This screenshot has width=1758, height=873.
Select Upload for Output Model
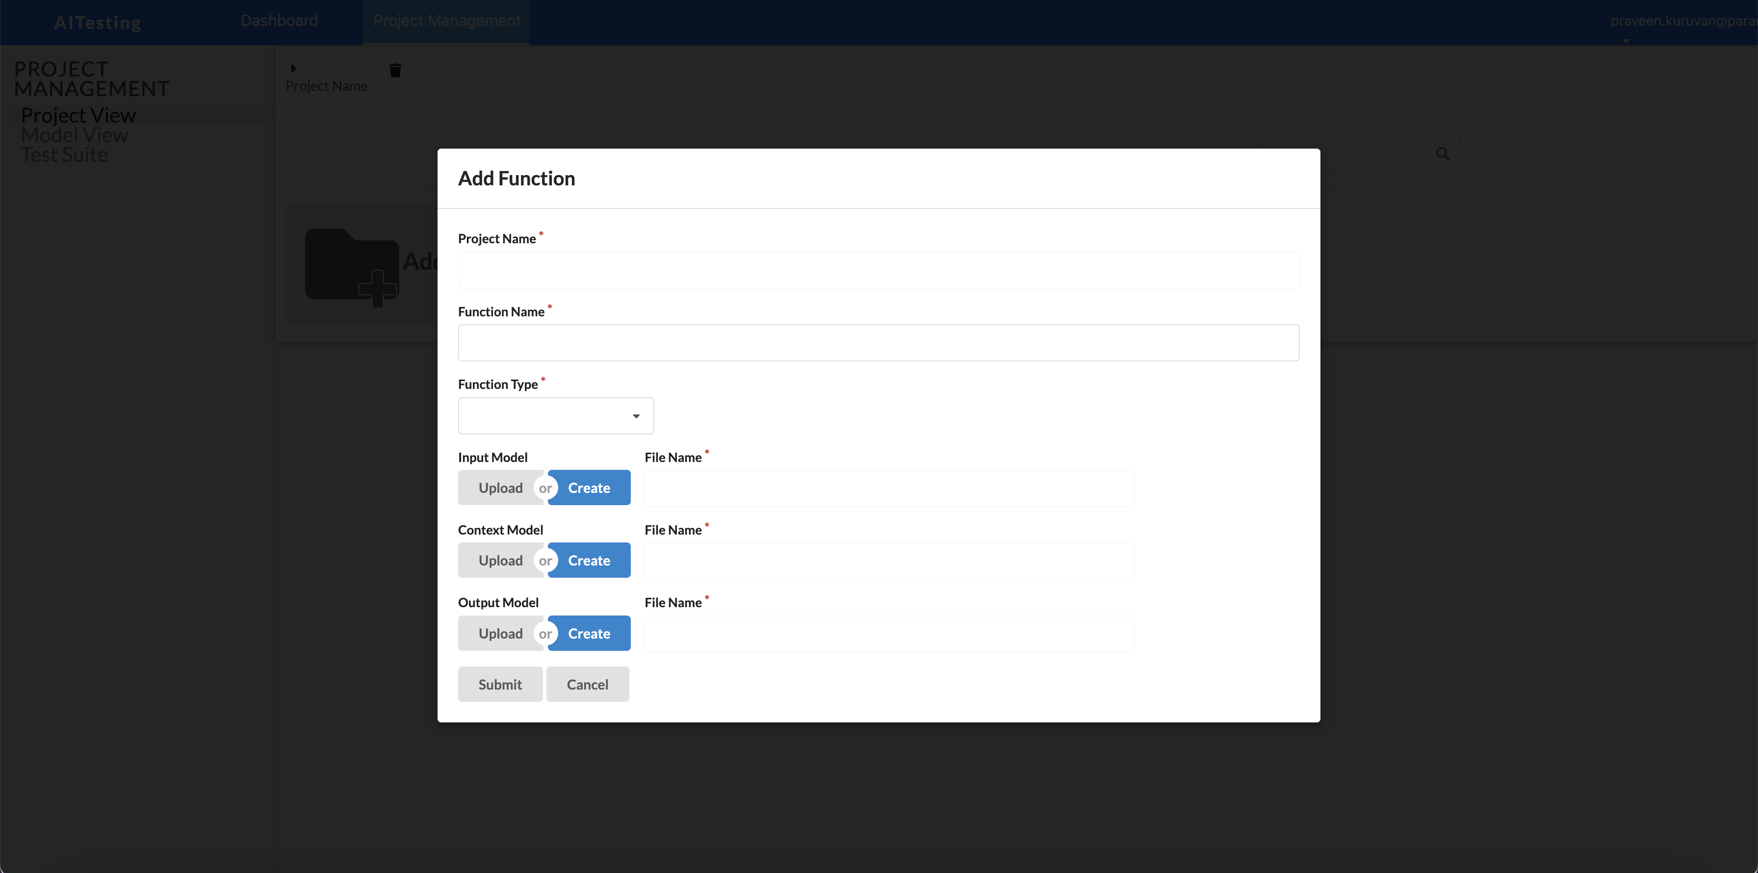499,634
